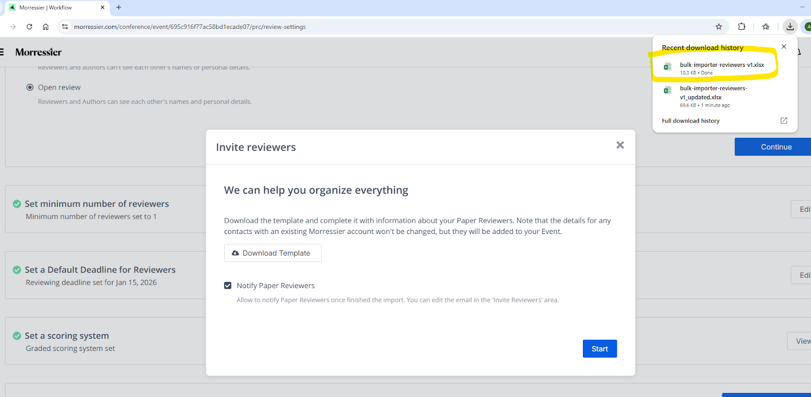This screenshot has height=397, width=811.
Task: Open the site information icon in address bar
Action: click(65, 27)
